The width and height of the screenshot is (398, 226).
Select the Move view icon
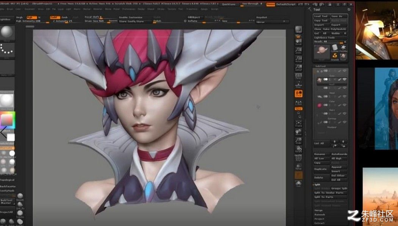click(299, 132)
